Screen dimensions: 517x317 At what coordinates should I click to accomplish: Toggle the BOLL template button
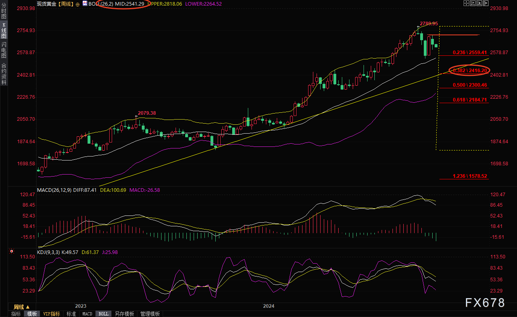[103, 314]
